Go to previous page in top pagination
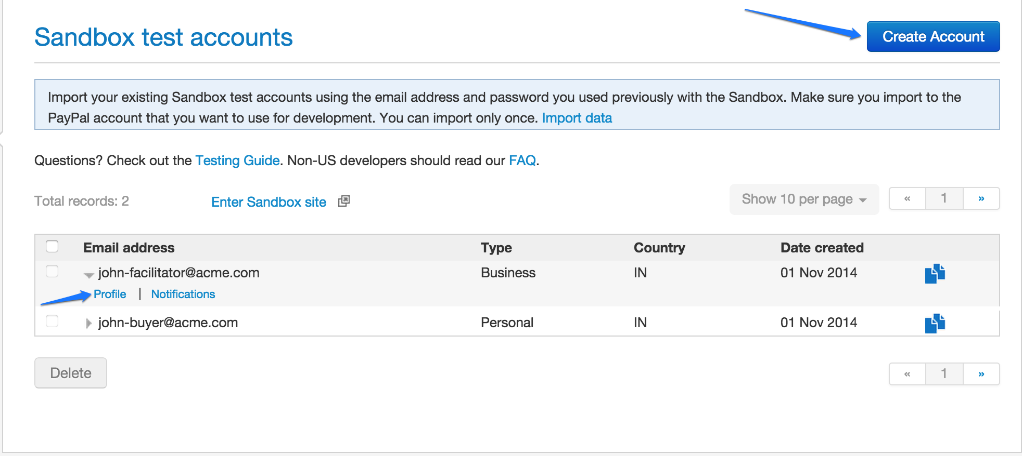This screenshot has width=1022, height=456. coord(907,198)
